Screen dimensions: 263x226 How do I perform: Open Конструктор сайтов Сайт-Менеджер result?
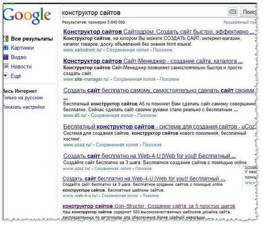[153, 61]
